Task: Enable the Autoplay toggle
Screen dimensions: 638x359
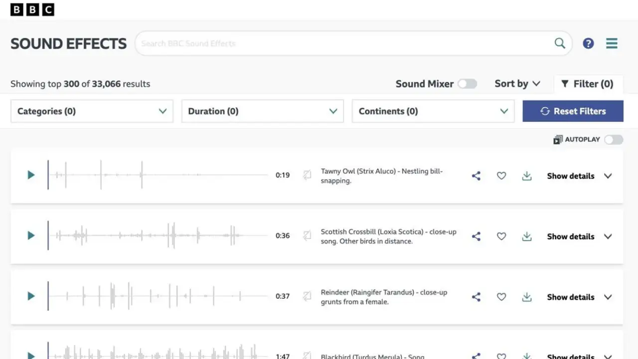Action: click(614, 140)
